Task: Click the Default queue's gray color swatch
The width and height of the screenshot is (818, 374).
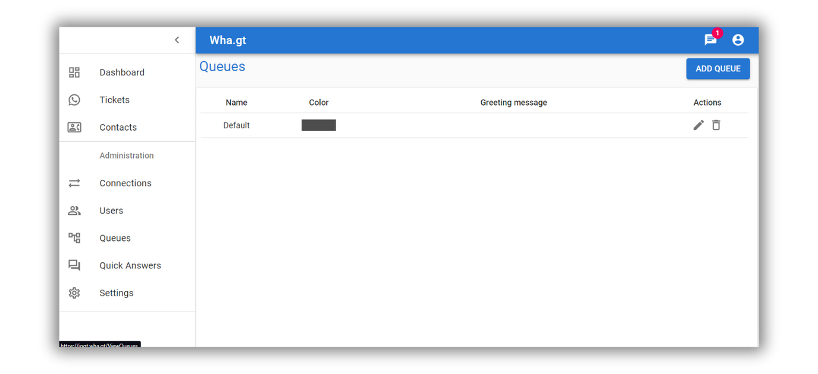Action: tap(318, 125)
